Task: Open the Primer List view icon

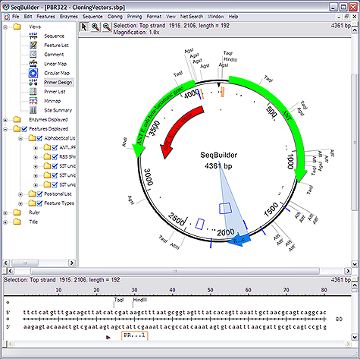Action: pos(33,92)
